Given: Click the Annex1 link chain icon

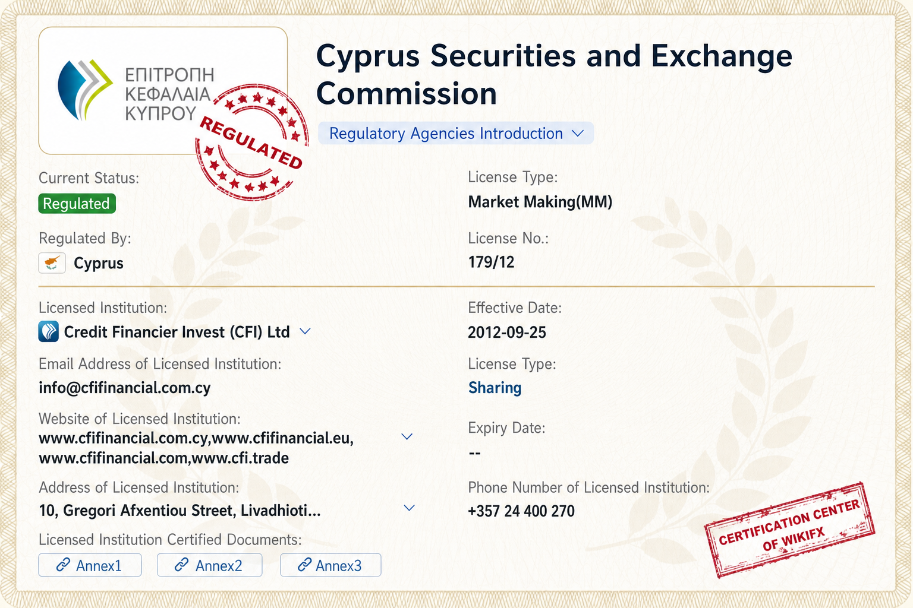Looking at the screenshot, I should (x=63, y=565).
